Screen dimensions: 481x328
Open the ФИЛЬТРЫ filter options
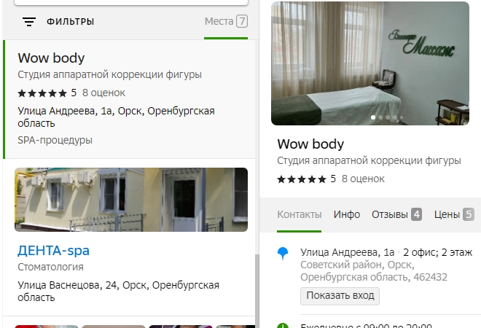(x=70, y=22)
